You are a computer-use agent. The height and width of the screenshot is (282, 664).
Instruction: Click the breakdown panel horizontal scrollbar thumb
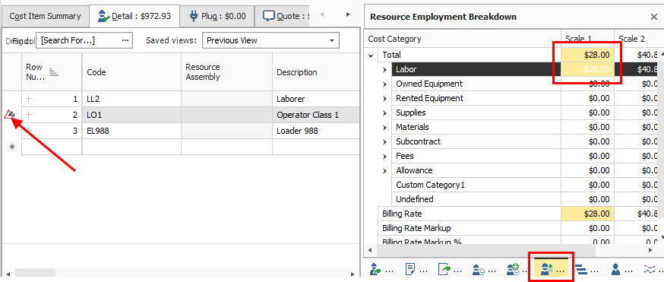coord(485,251)
